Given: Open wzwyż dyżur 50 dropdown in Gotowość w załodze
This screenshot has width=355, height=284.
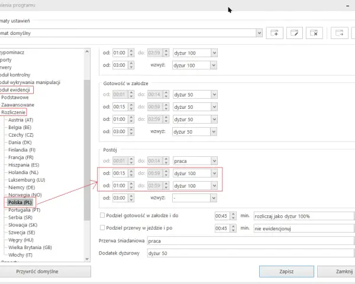Looking at the screenshot, I should 195,131.
